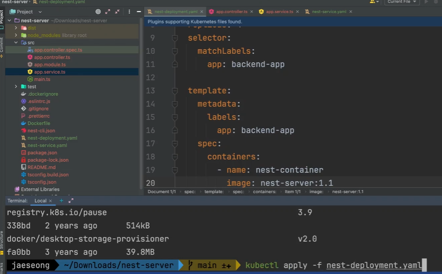Click the Project panel vertical scrollbar

141,103
